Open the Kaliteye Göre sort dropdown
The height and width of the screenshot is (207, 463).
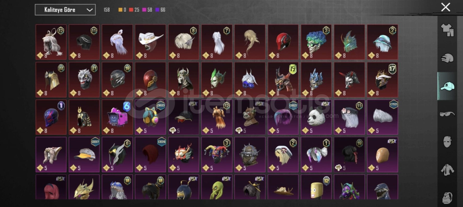point(65,10)
